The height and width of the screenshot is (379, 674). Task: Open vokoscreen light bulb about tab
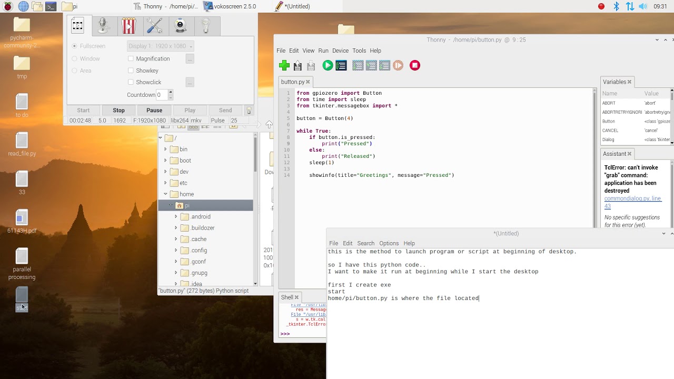click(x=206, y=26)
